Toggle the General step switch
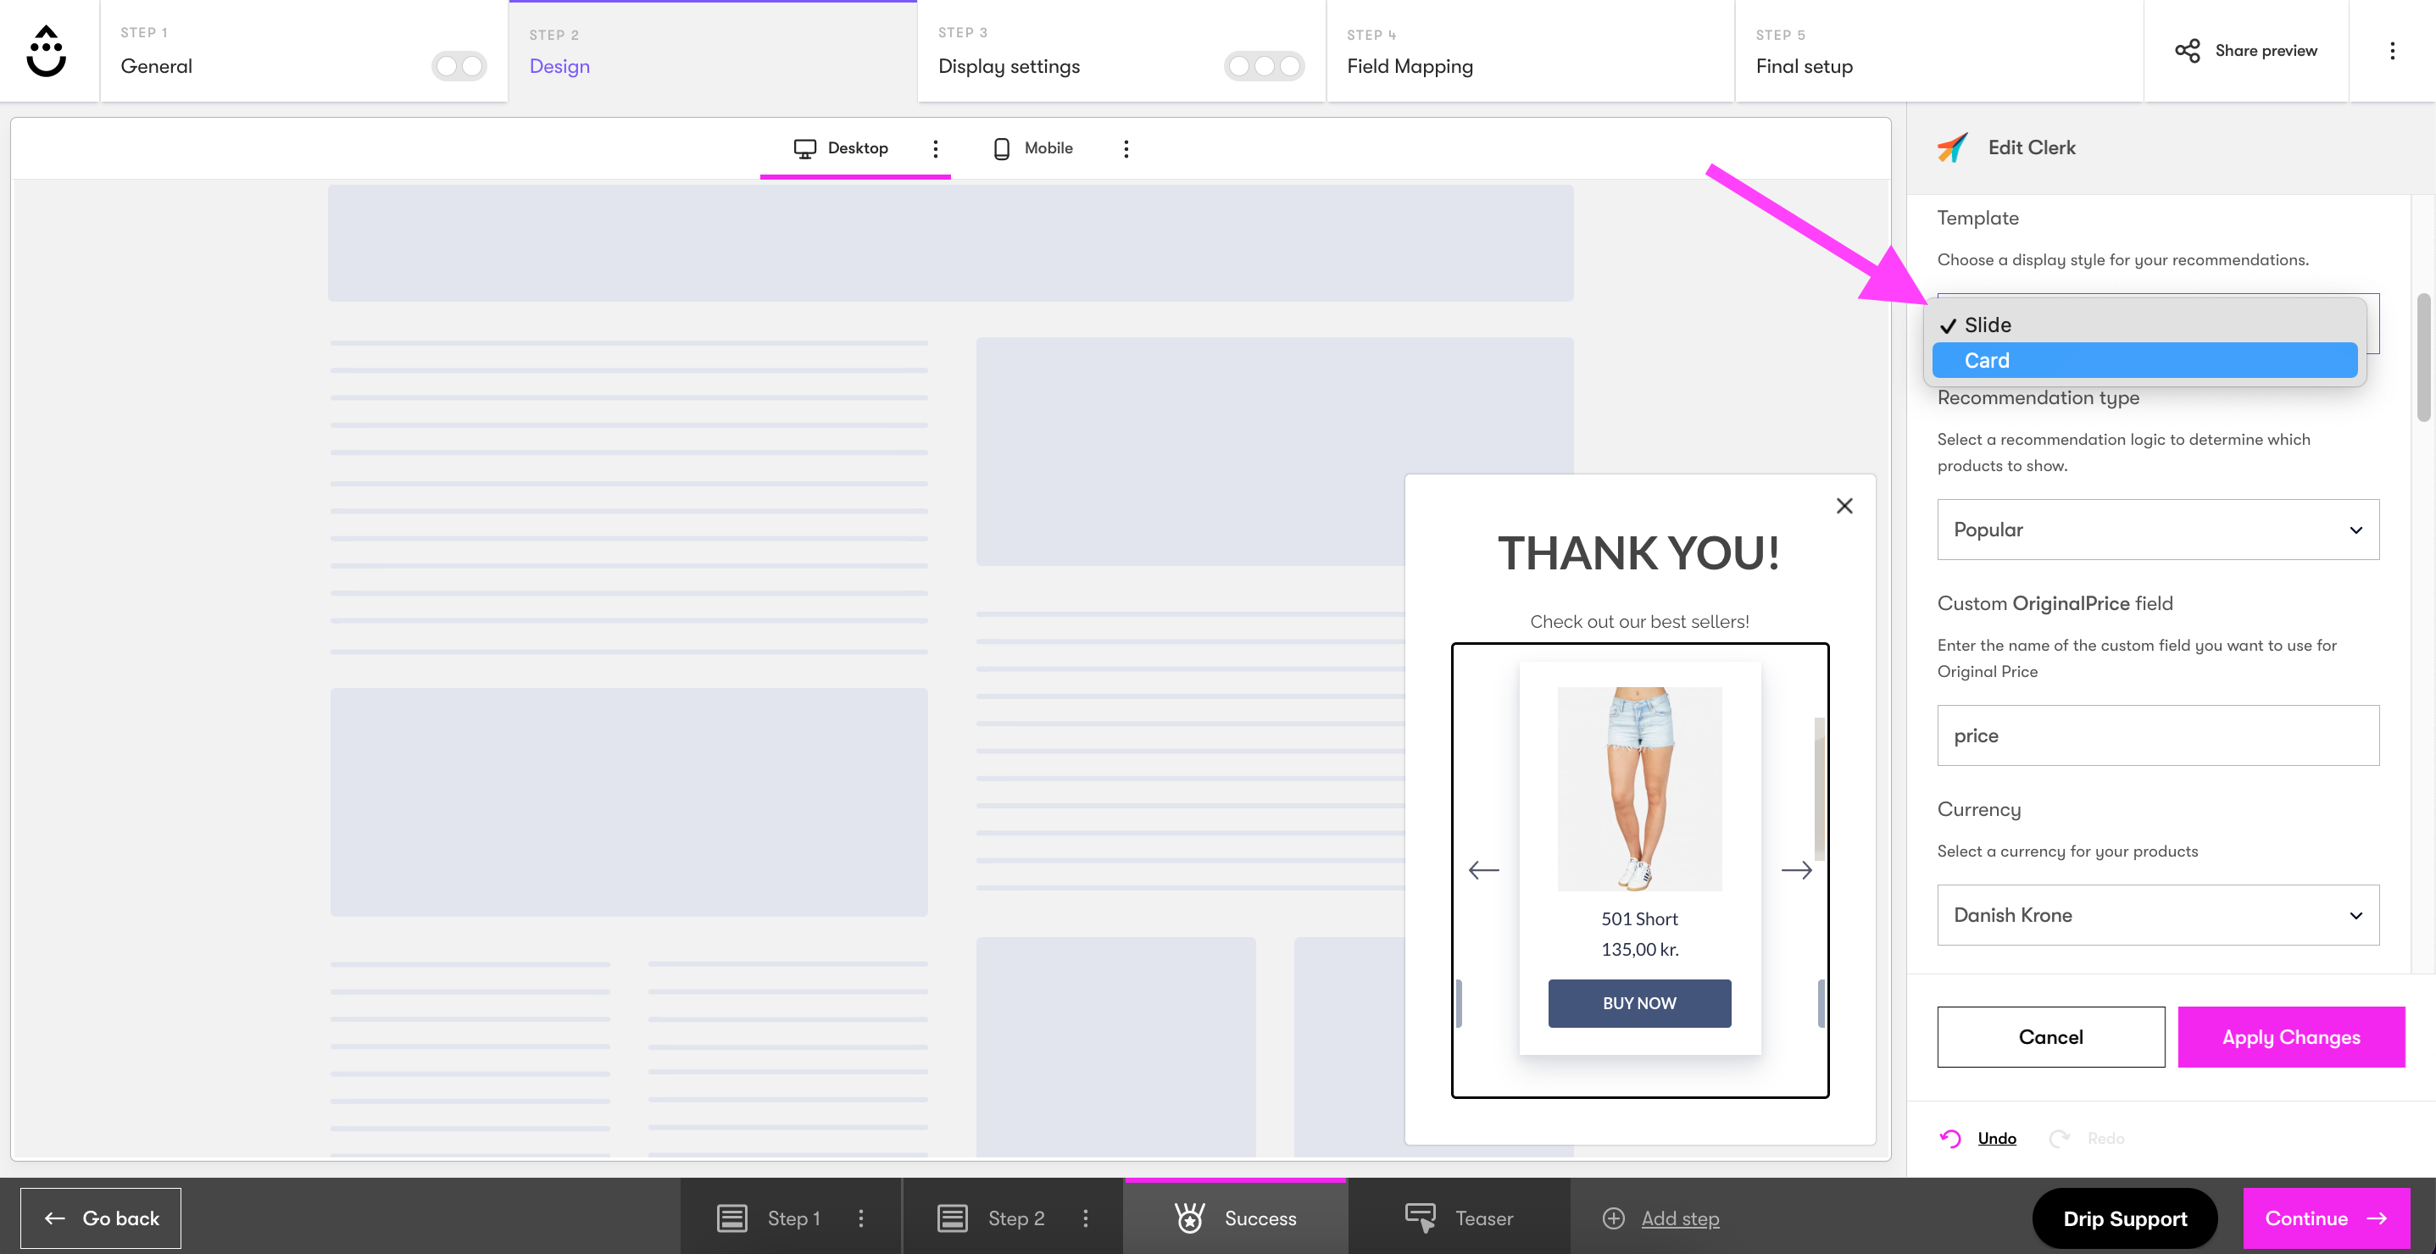Viewport: 2436px width, 1254px height. click(459, 66)
